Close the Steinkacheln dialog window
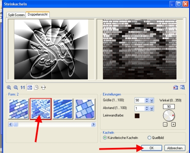 (x=185, y=4)
